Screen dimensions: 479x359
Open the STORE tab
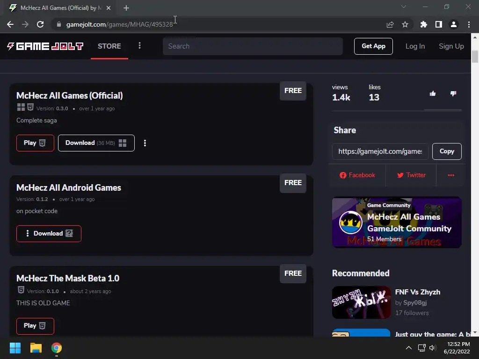coord(109,46)
